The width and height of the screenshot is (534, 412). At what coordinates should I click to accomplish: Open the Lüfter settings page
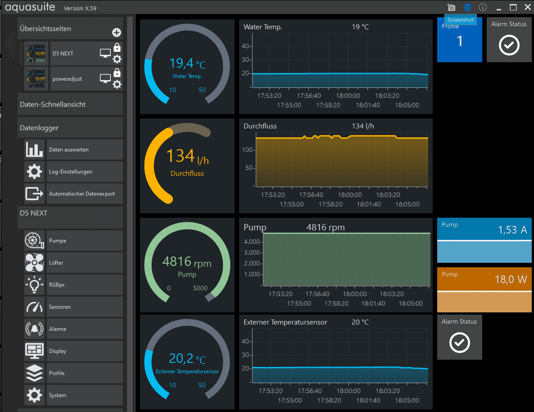[x=85, y=263]
